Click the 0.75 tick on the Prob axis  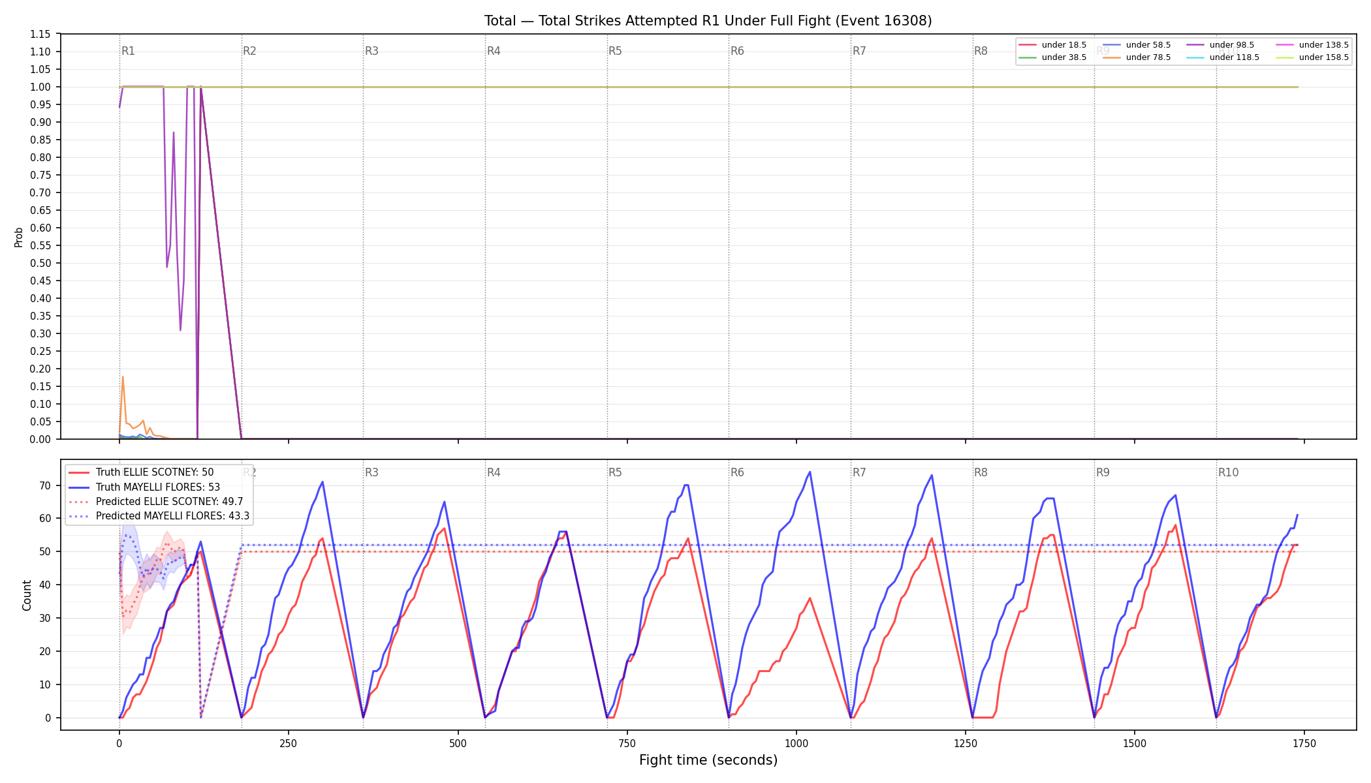coord(40,175)
